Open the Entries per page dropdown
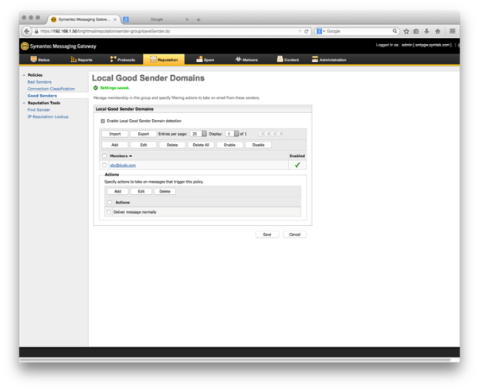 (x=204, y=134)
